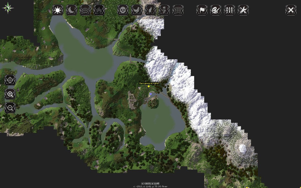This screenshot has width=301, height=188.
Task: Open map actions (wrench and screwdriver)
Action: [243, 10]
